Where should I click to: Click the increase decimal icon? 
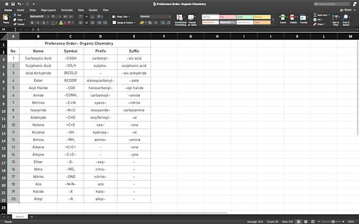tap(163, 23)
